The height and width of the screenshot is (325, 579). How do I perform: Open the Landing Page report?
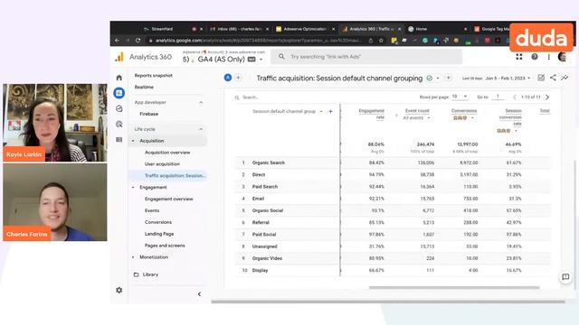tap(159, 234)
